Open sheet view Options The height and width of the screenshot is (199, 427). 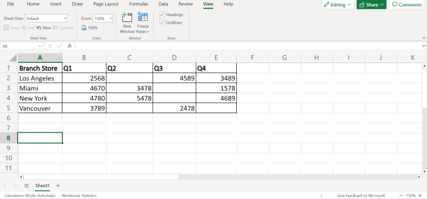pos(63,28)
